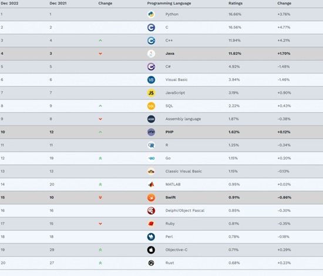Click the Dec 2022 column header
The image size is (323, 276).
tap(9, 4)
